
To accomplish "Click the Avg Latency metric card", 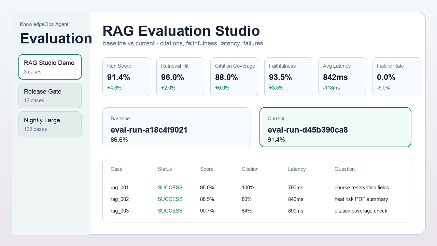I will tap(342, 77).
